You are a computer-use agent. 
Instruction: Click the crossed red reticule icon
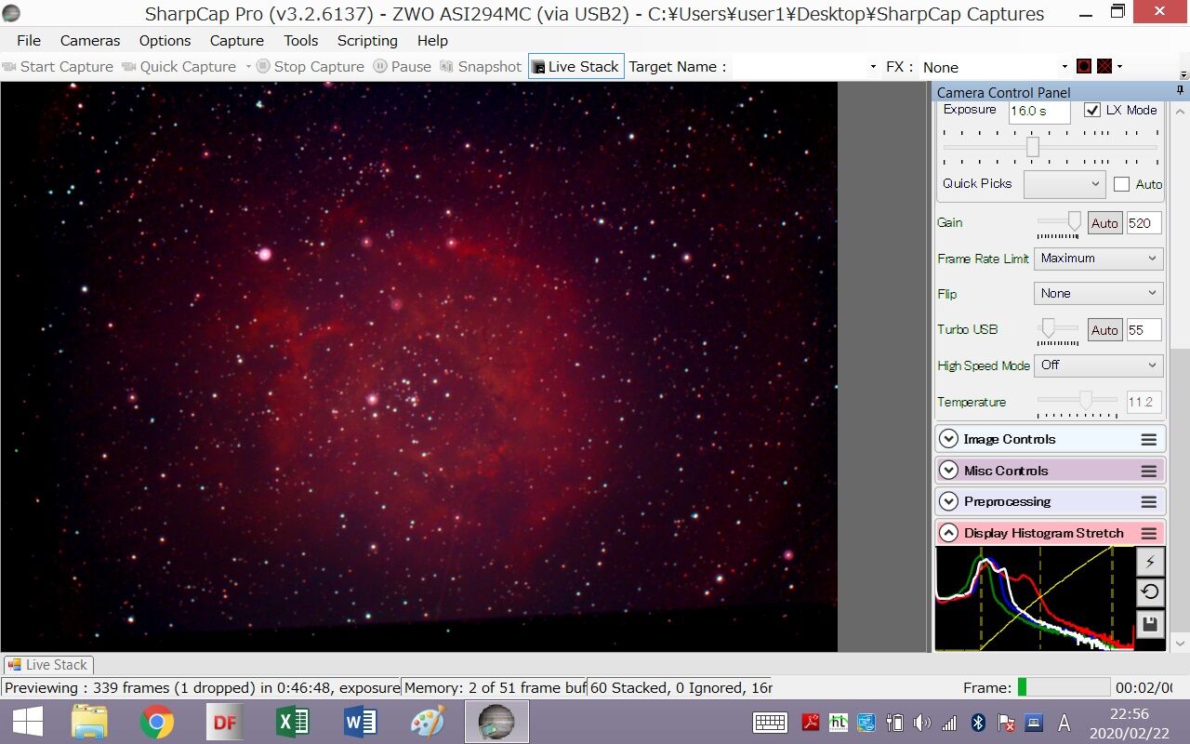coord(1104,66)
